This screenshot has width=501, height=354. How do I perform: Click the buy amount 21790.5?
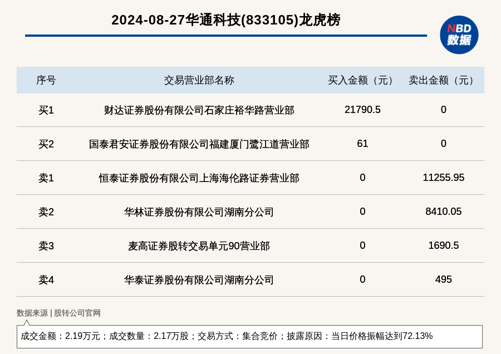[362, 110]
